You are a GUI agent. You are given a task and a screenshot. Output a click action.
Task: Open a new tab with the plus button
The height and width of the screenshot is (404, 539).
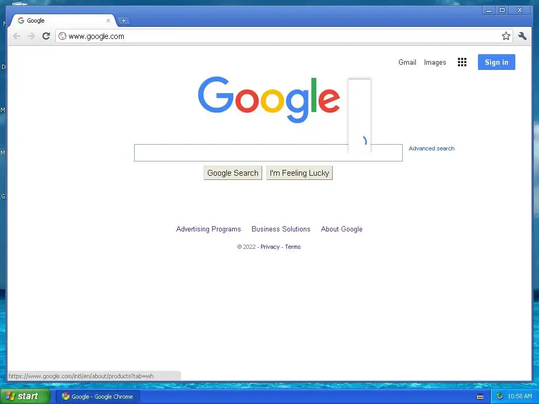click(123, 21)
